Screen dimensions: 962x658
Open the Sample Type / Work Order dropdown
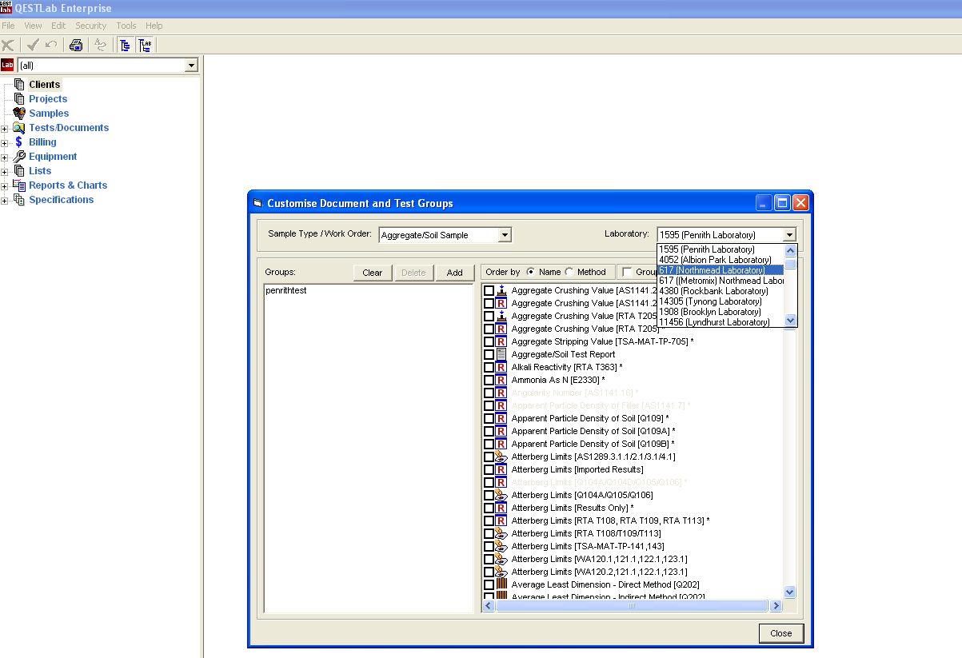pyautogui.click(x=504, y=235)
